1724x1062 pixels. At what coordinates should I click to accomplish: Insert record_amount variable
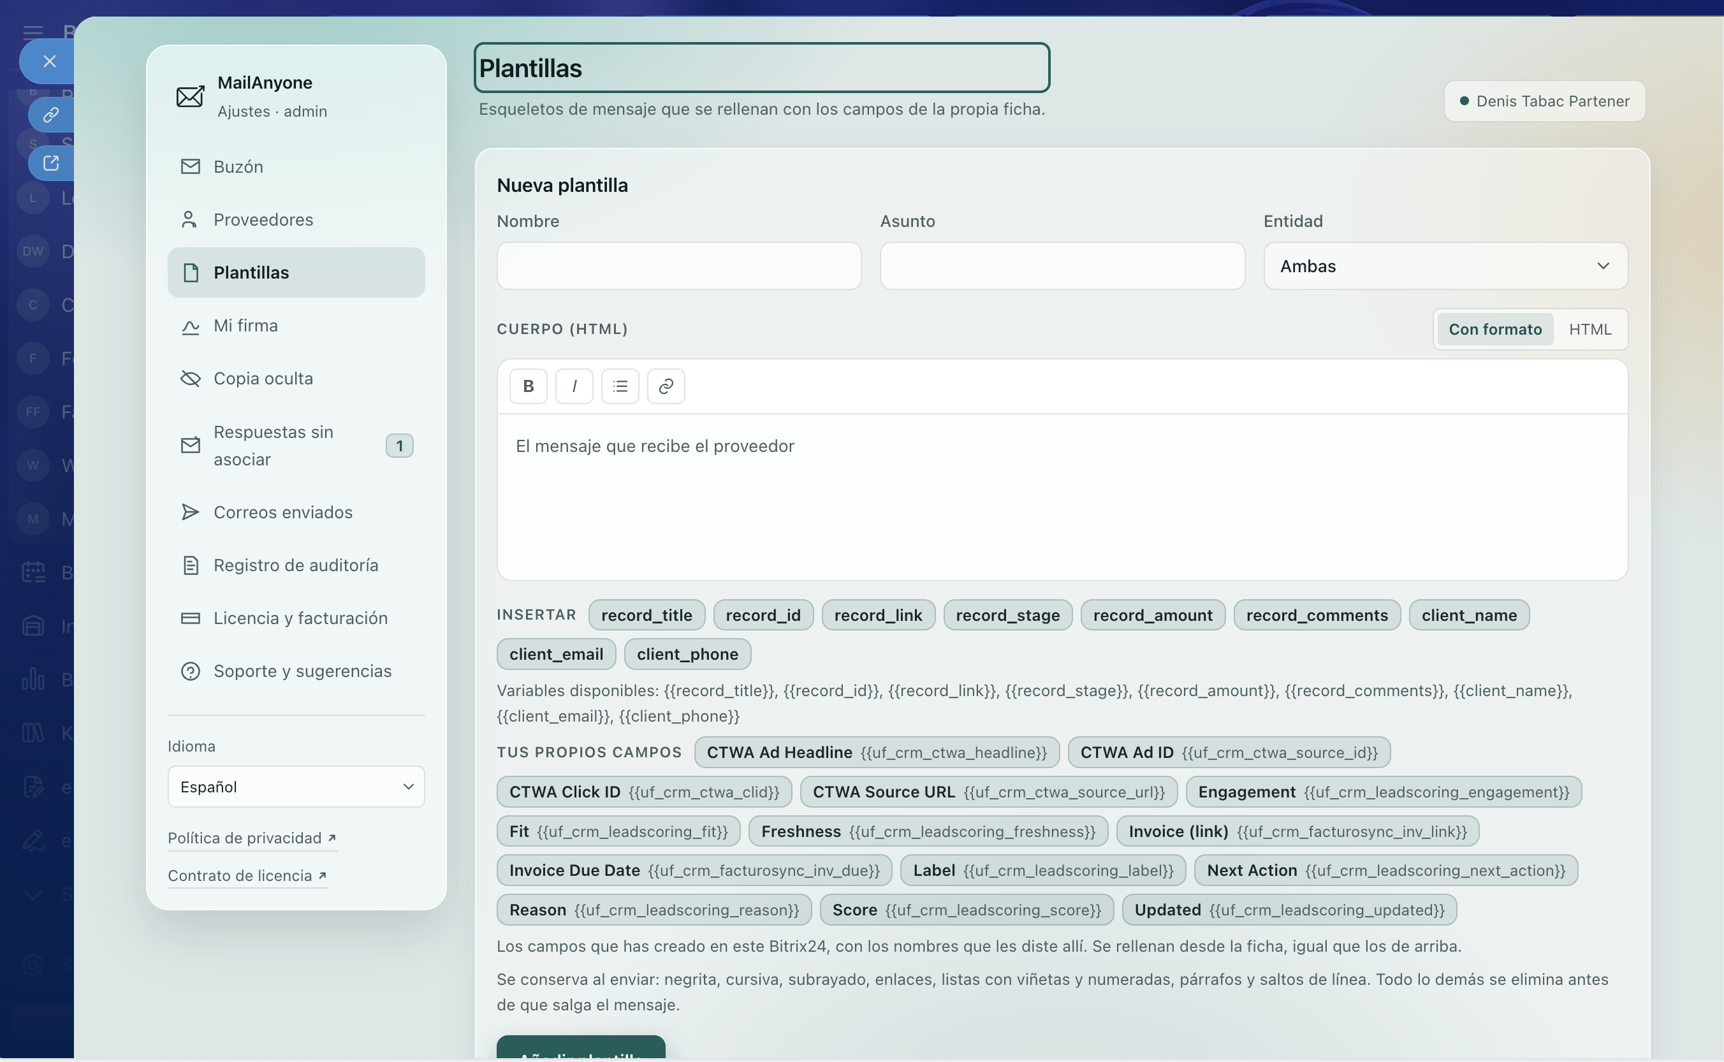tap(1152, 615)
